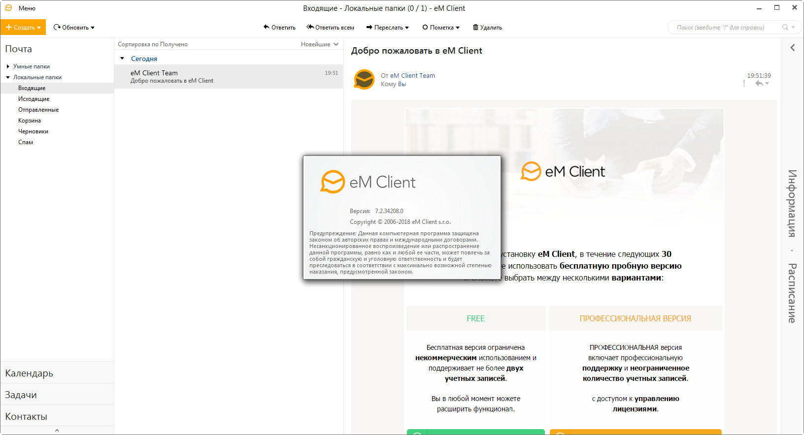Image resolution: width=804 pixels, height=435 pixels.
Task: Click the up chevron below Контакты
Action: [57, 431]
